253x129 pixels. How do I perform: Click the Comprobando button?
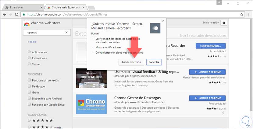click(211, 46)
